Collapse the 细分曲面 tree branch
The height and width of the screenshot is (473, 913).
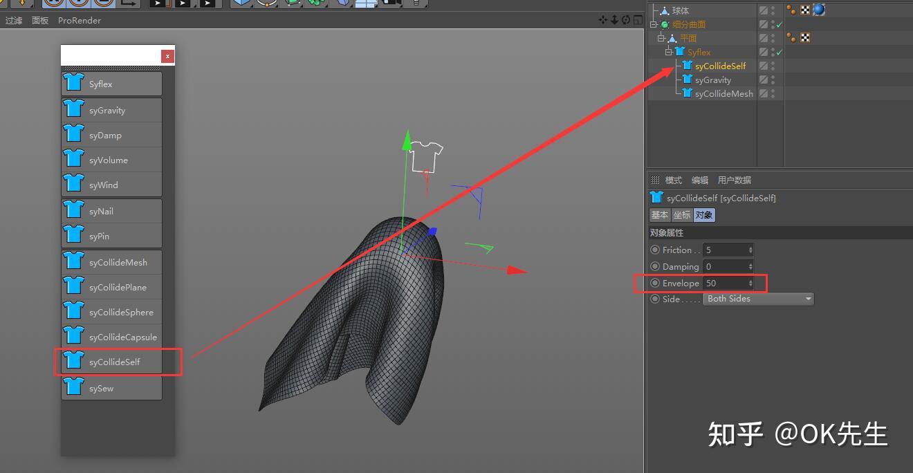(x=653, y=24)
